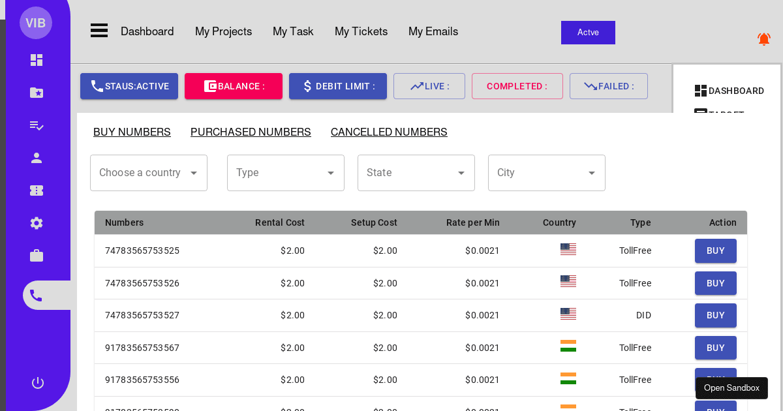Click the Actve status button
The height and width of the screenshot is (411, 783).
(588, 33)
